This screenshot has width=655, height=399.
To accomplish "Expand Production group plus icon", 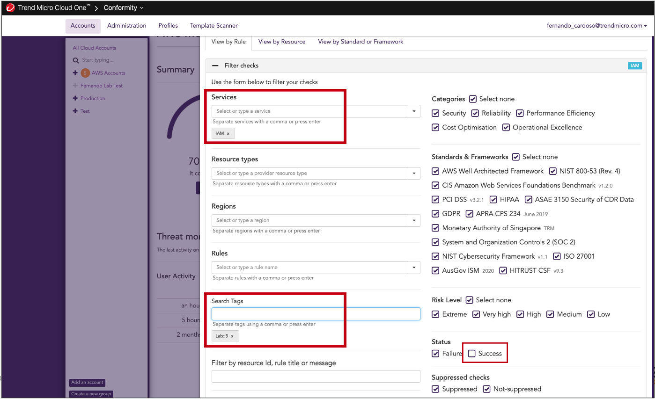I will pos(75,98).
